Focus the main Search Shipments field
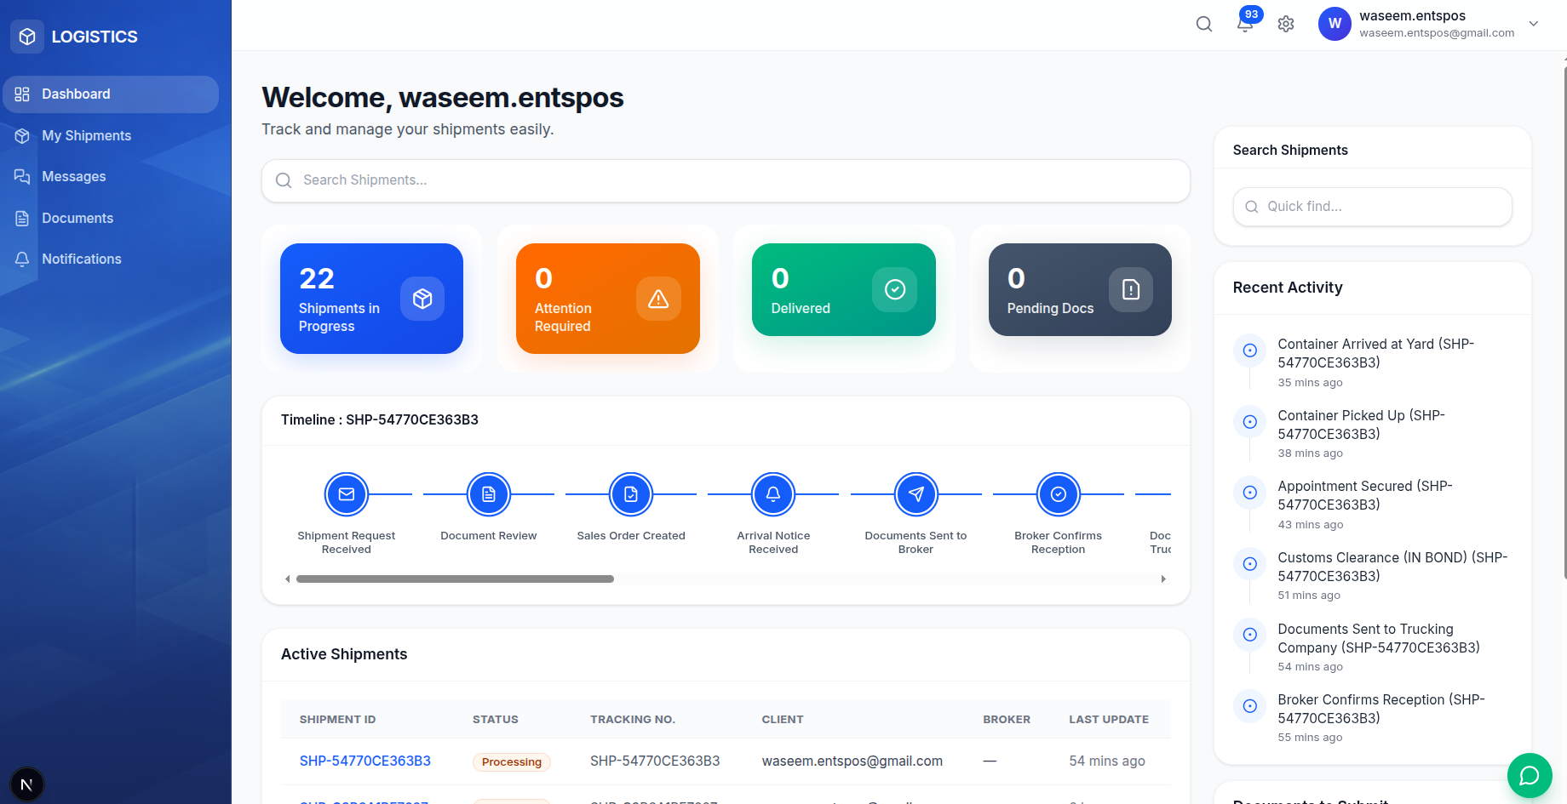This screenshot has width=1567, height=804. pos(726,180)
